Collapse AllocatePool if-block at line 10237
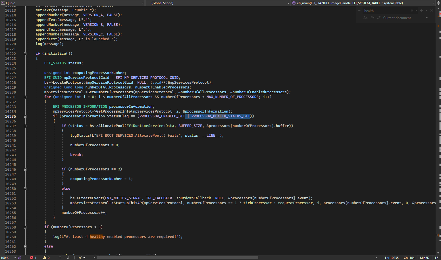 click(25, 126)
